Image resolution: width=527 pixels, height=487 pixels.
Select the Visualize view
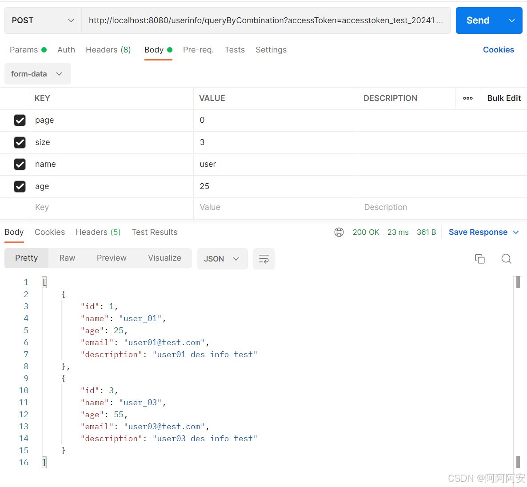tap(165, 258)
